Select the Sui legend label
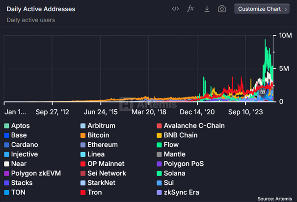This screenshot has height=202, width=297. coord(169,183)
